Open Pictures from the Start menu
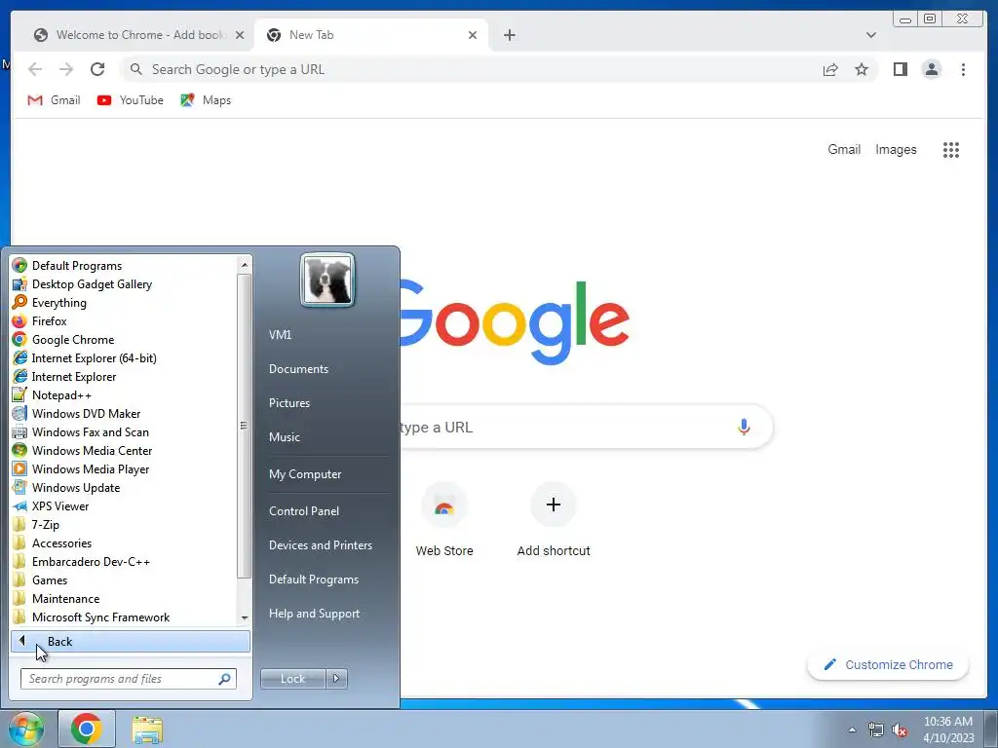This screenshot has height=748, width=998. 288,402
